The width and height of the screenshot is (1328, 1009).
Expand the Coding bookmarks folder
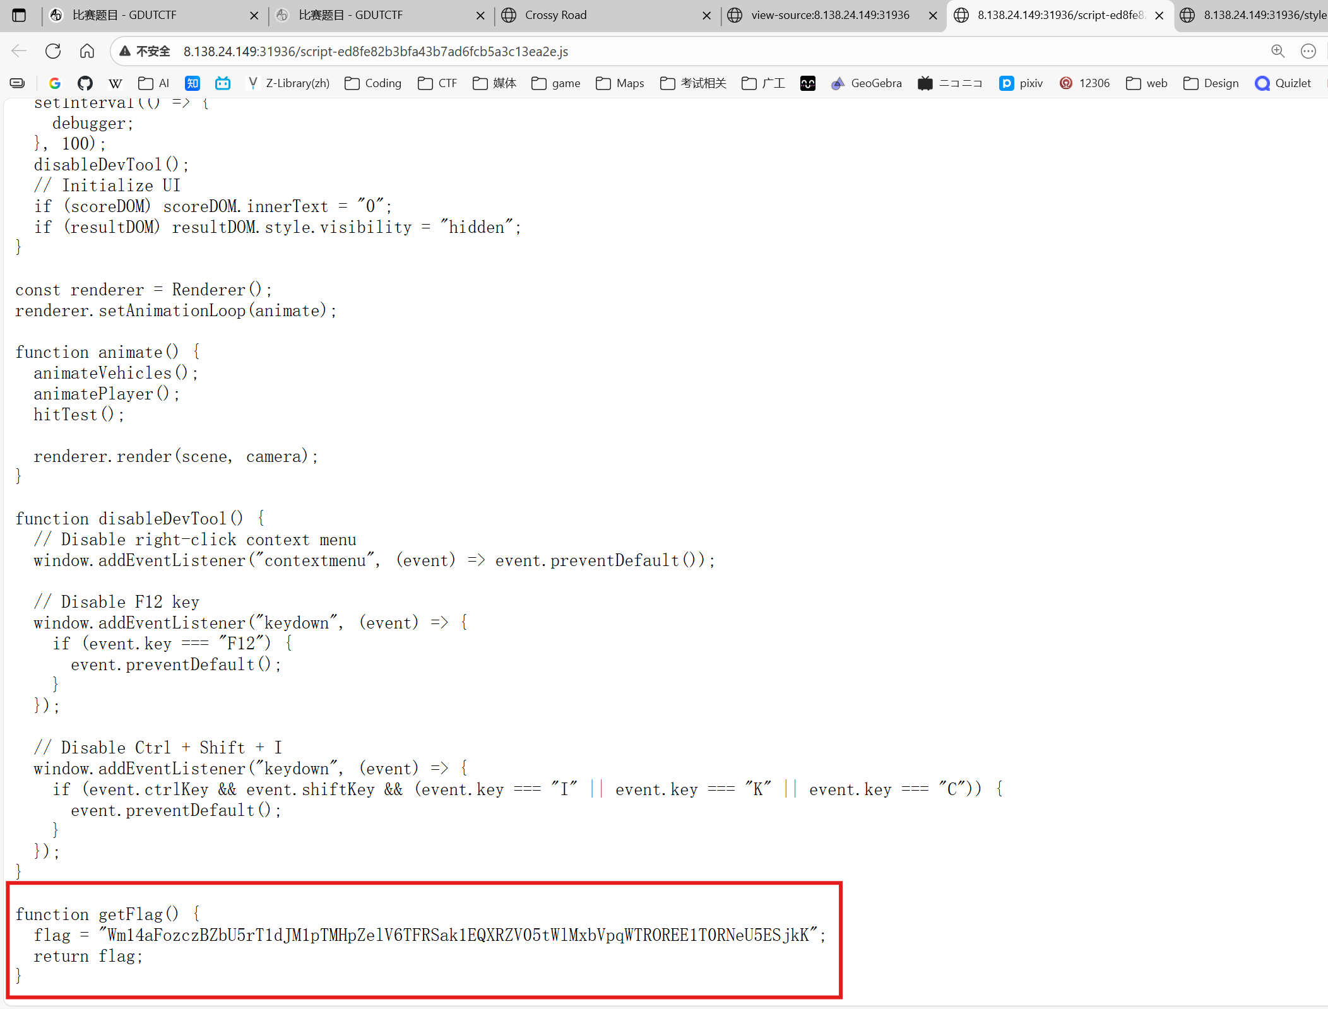click(374, 83)
